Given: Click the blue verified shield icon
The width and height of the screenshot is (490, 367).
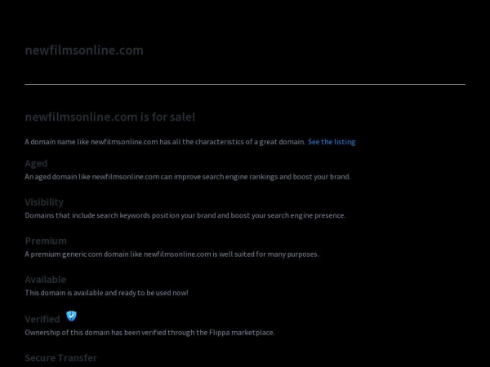Looking at the screenshot, I should [72, 316].
